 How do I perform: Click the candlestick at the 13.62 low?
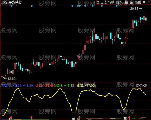pyautogui.click(x=4, y=77)
